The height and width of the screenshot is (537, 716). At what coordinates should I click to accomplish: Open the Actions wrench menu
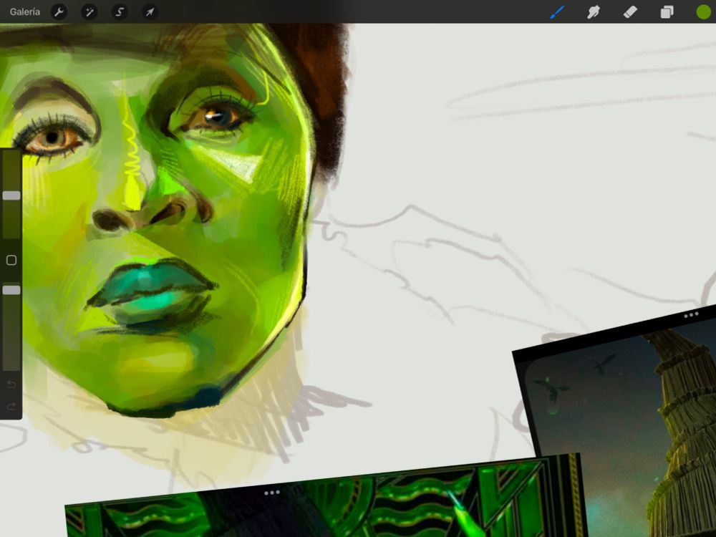(59, 12)
